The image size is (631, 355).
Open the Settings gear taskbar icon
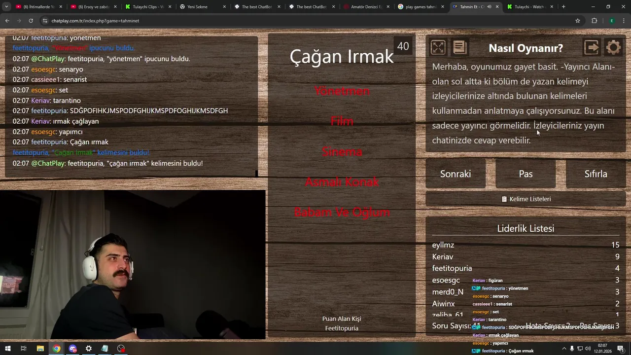click(x=89, y=349)
